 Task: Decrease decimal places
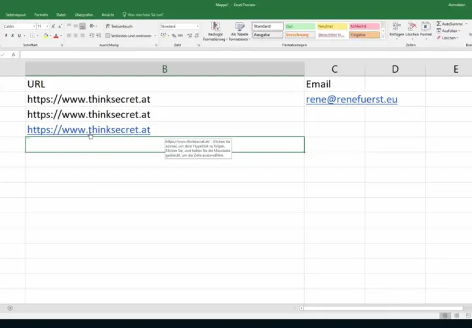197,35
